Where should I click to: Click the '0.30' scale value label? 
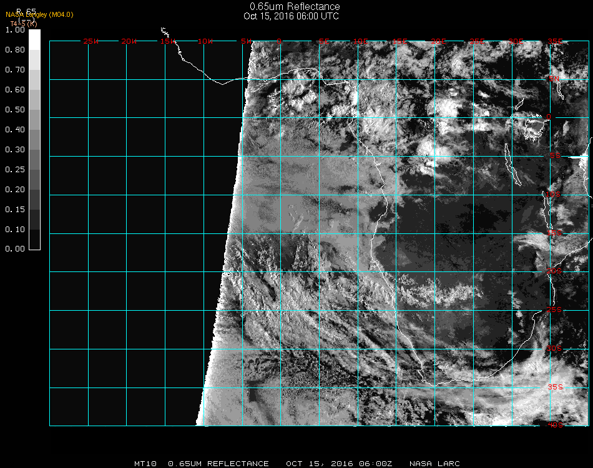point(15,149)
